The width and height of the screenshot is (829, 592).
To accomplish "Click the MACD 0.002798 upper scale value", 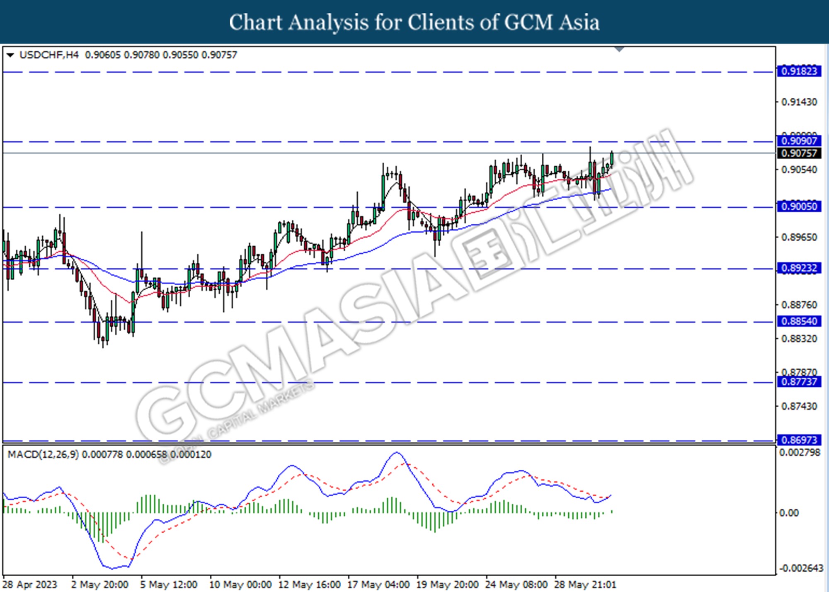I will tap(800, 452).
